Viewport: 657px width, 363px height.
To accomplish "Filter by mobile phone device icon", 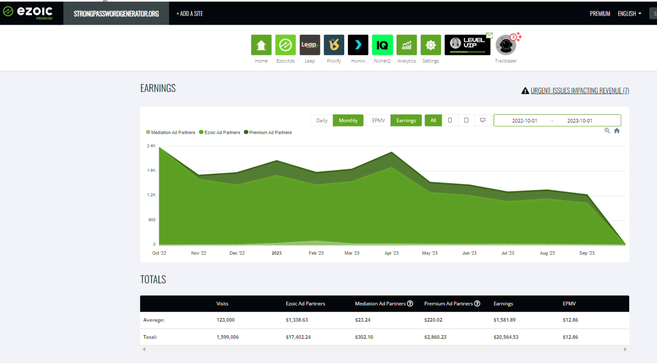I will [x=450, y=120].
